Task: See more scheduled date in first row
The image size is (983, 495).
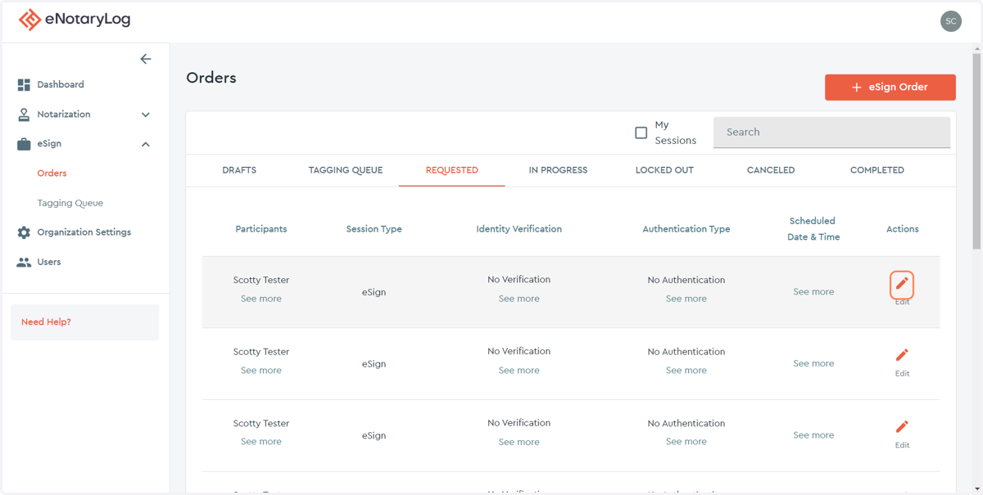Action: pos(813,291)
